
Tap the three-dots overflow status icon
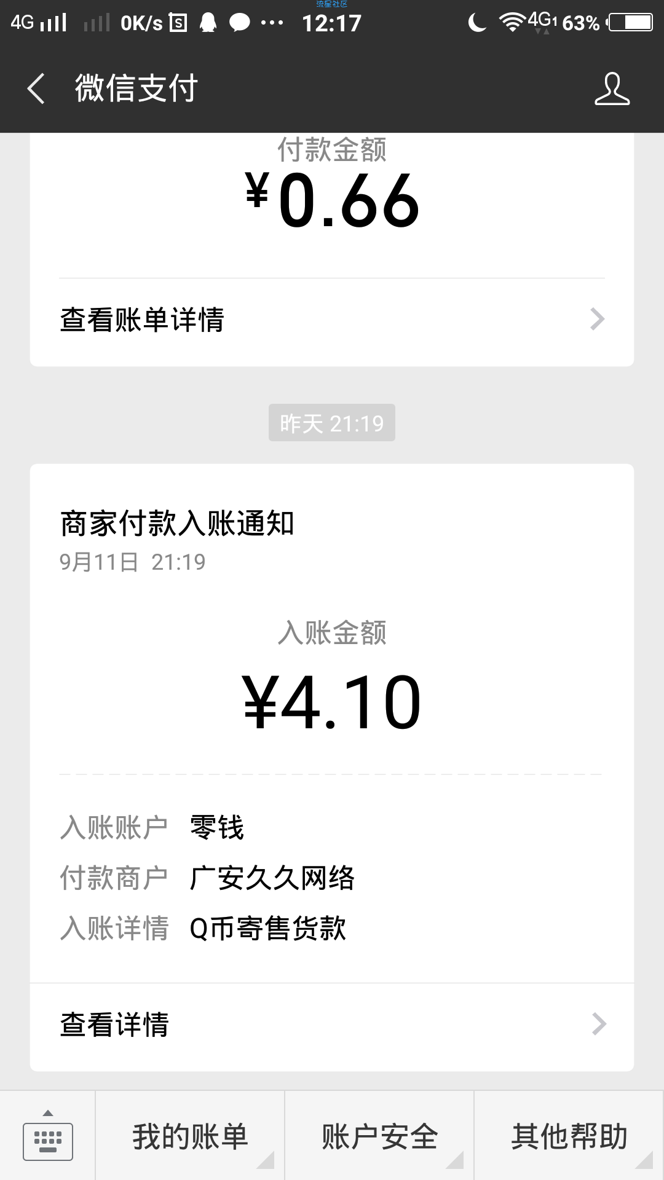pyautogui.click(x=272, y=23)
